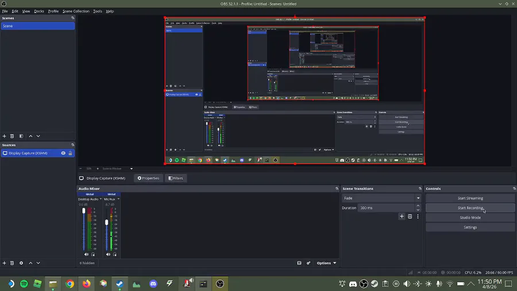The image size is (517, 291).
Task: Undock the Scene Transitions panel
Action: pyautogui.click(x=420, y=189)
